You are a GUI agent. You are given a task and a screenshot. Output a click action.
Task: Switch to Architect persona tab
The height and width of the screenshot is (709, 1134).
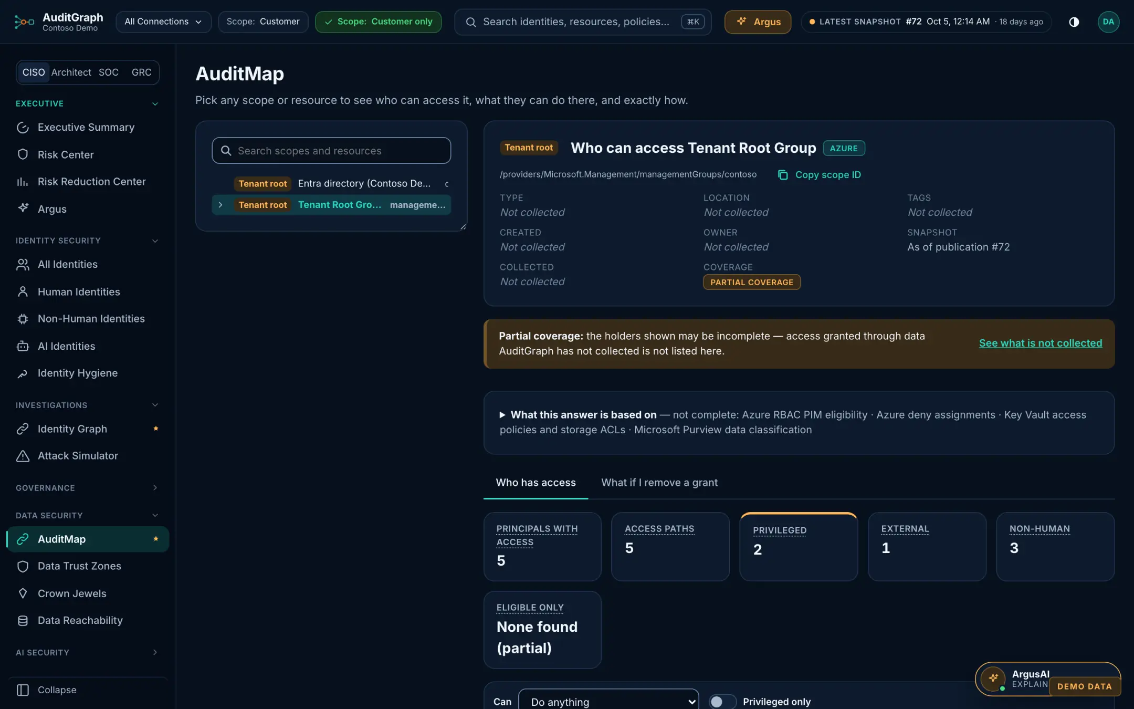click(71, 72)
